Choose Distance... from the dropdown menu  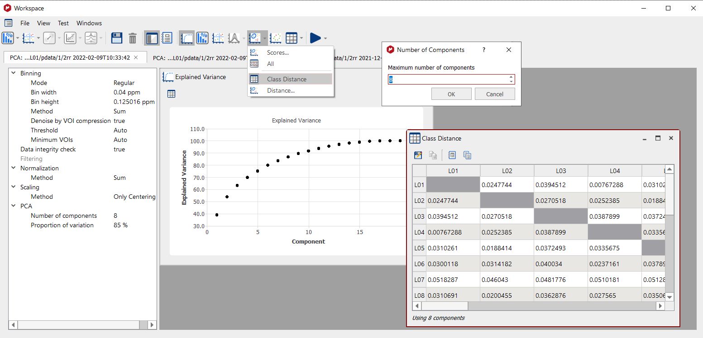click(290, 90)
